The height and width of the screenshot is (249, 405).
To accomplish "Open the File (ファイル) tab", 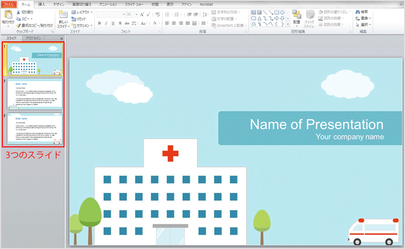I will (x=8, y=4).
